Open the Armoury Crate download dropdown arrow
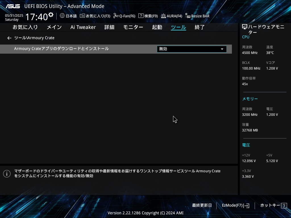 tap(222, 49)
